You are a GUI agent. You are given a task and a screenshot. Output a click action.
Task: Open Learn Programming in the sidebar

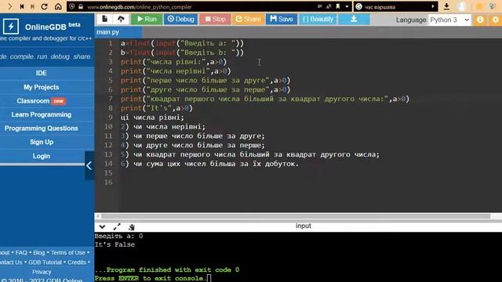(42, 114)
